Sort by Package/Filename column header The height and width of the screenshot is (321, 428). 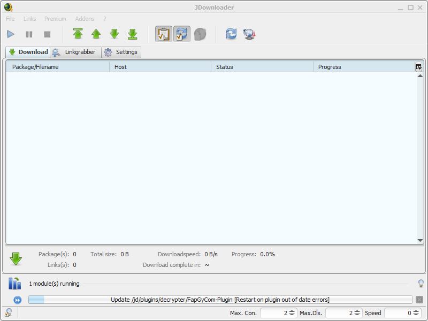click(x=58, y=67)
